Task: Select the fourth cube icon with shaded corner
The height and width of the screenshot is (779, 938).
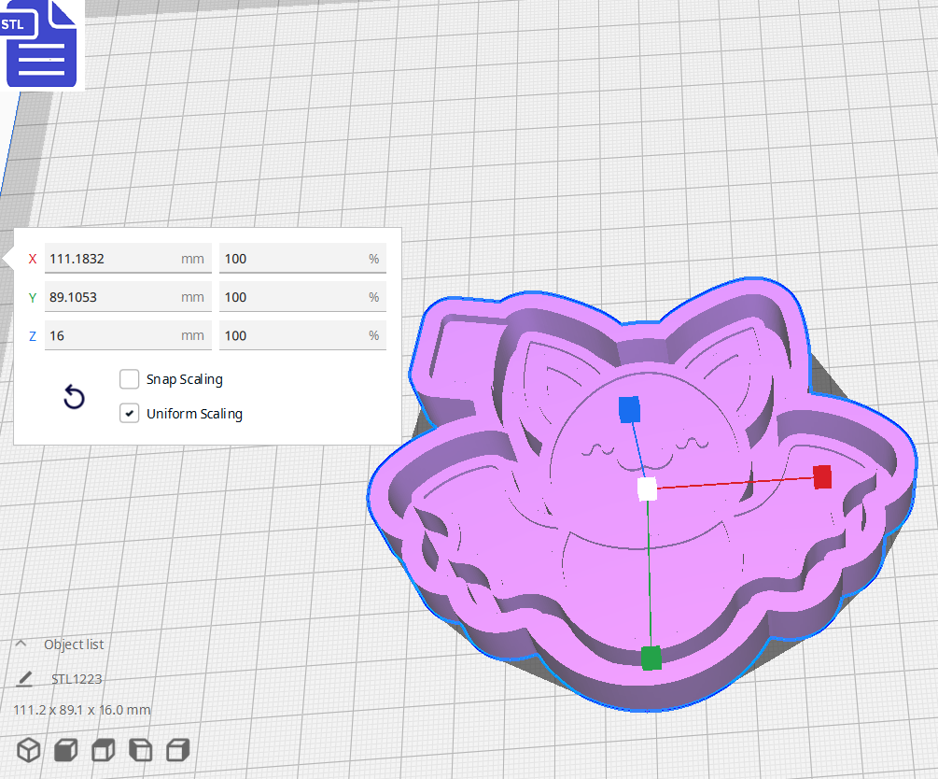Action: [x=141, y=749]
